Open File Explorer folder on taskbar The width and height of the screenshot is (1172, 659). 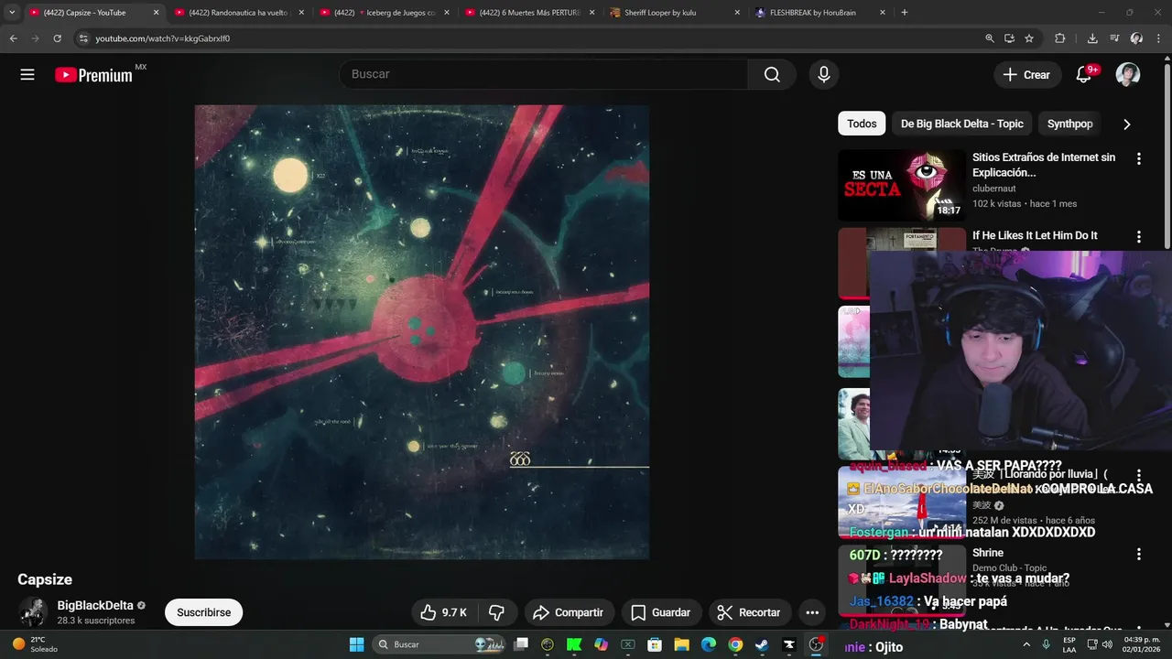[681, 644]
